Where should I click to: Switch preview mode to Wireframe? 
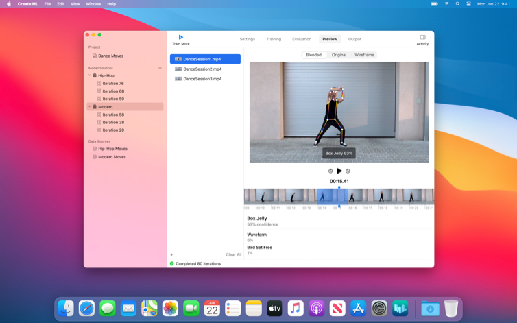[364, 55]
